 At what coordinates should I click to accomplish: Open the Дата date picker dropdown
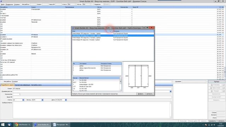coord(66,100)
